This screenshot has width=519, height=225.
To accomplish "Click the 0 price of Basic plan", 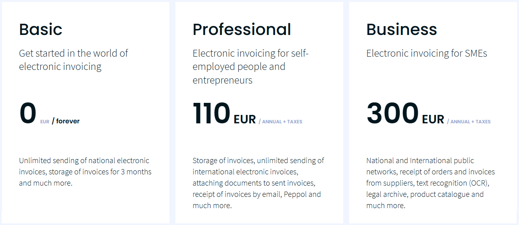I will pos(28,113).
